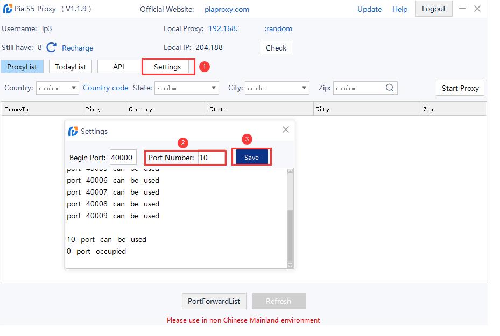Image resolution: width=500 pixels, height=336 pixels.
Task: Sort by the City column header
Action: [x=367, y=109]
